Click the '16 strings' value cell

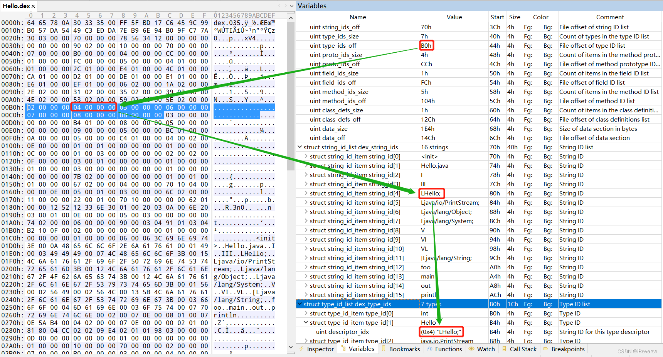click(454, 147)
